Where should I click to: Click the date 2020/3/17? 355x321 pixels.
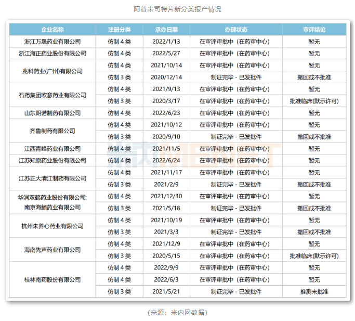coord(166,101)
